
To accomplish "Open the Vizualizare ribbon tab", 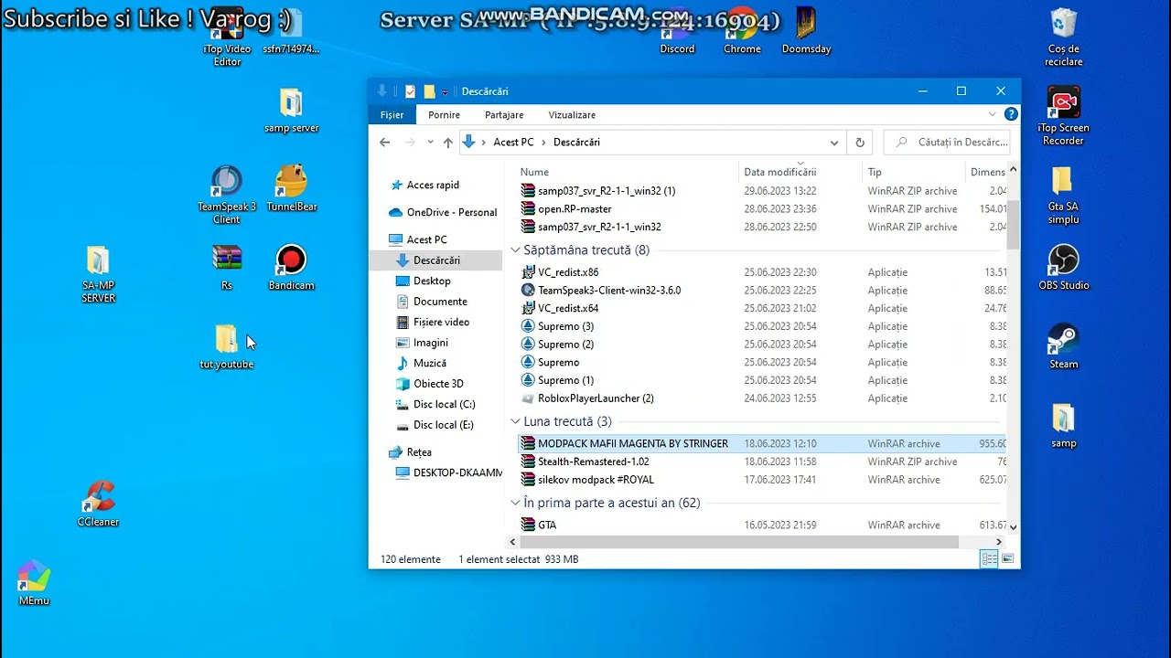I will point(572,114).
